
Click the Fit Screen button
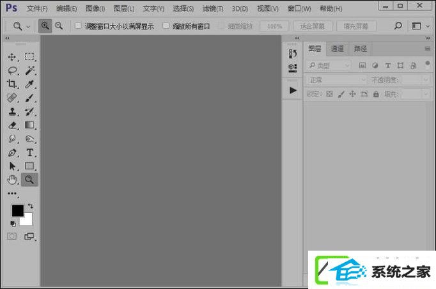(313, 26)
